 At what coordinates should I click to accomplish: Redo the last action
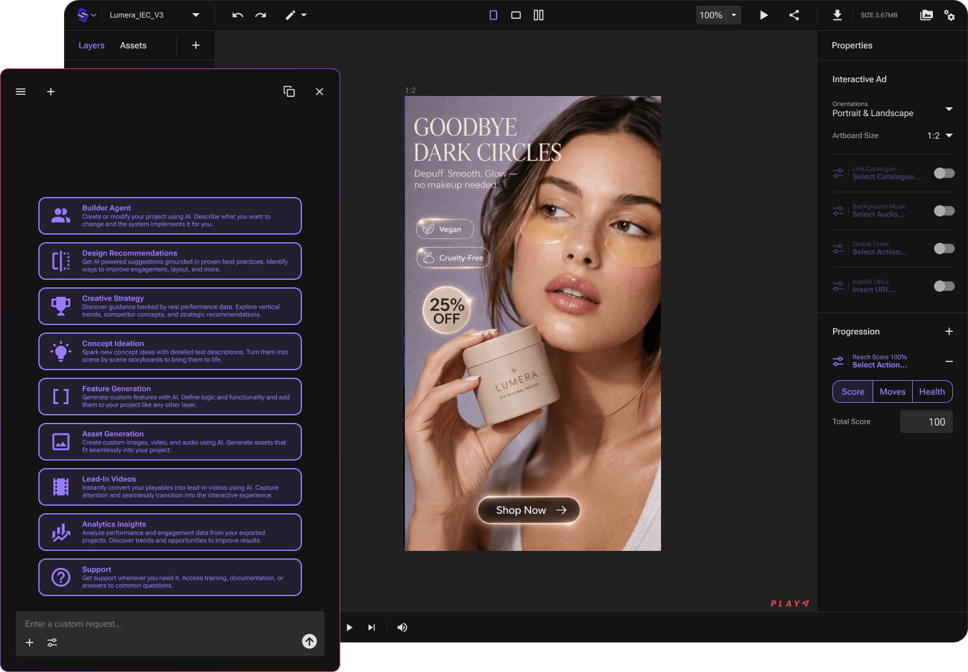(x=261, y=15)
